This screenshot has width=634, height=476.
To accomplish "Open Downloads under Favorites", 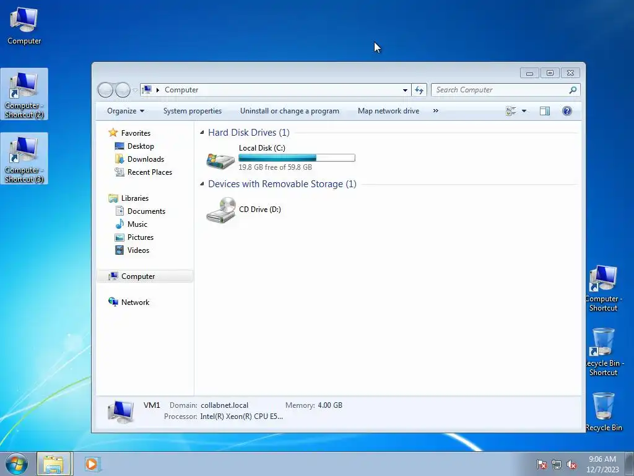I will tap(145, 159).
